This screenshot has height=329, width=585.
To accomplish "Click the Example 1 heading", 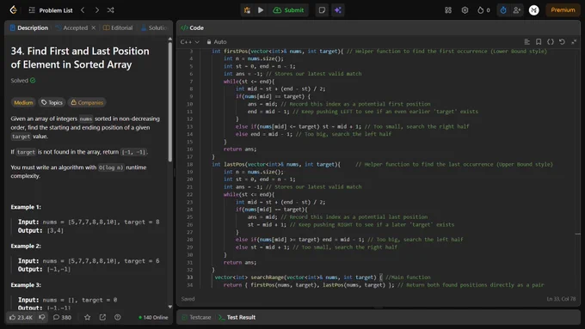I will (x=26, y=207).
